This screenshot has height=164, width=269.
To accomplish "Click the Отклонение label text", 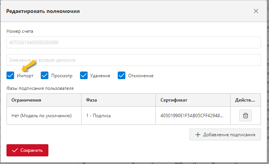I will click(141, 76).
